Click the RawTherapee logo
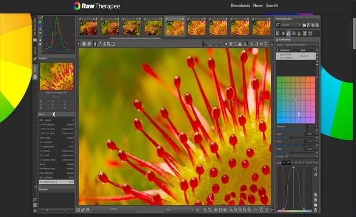Screen dimensions: 356x217 coord(97,6)
